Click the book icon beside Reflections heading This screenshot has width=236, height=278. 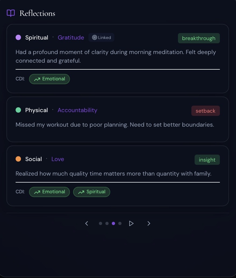[x=10, y=13]
